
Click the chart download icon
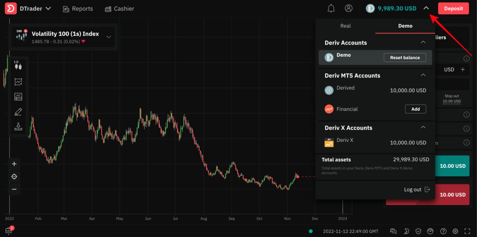click(x=18, y=127)
